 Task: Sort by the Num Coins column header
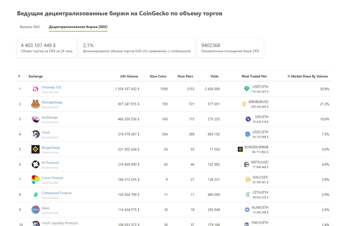[x=158, y=76]
